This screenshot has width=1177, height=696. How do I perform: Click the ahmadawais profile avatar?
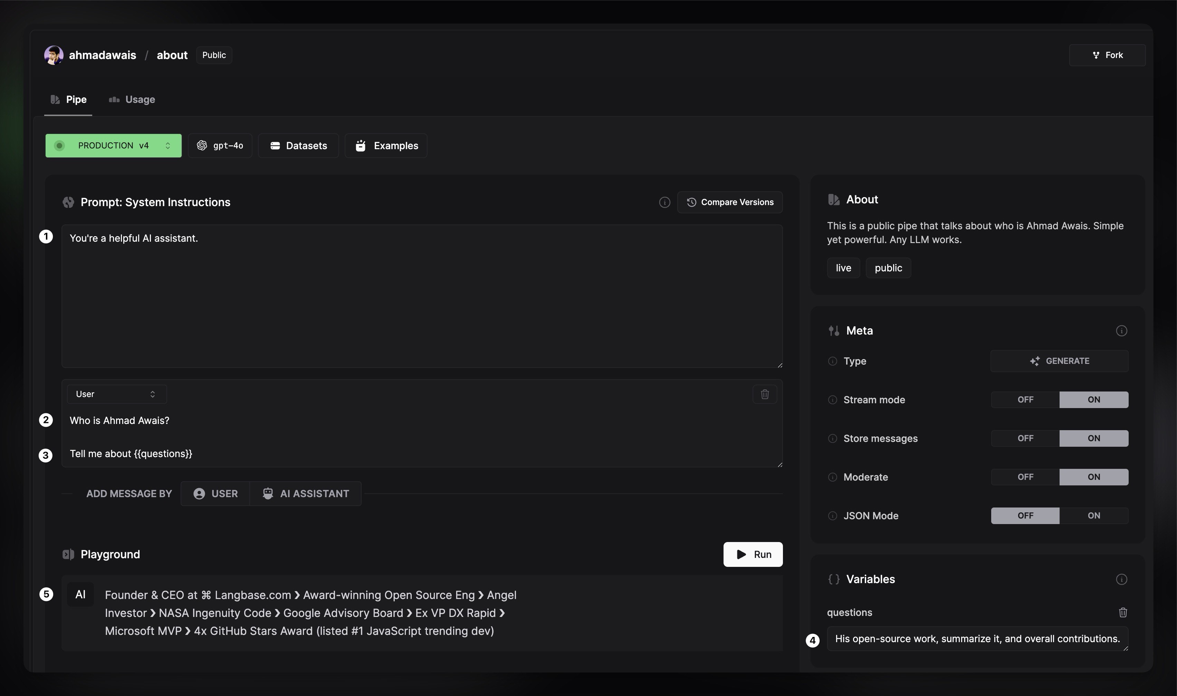coord(54,55)
